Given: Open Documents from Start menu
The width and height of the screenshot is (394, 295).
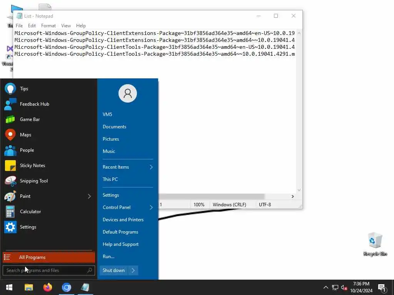Looking at the screenshot, I should [x=114, y=127].
